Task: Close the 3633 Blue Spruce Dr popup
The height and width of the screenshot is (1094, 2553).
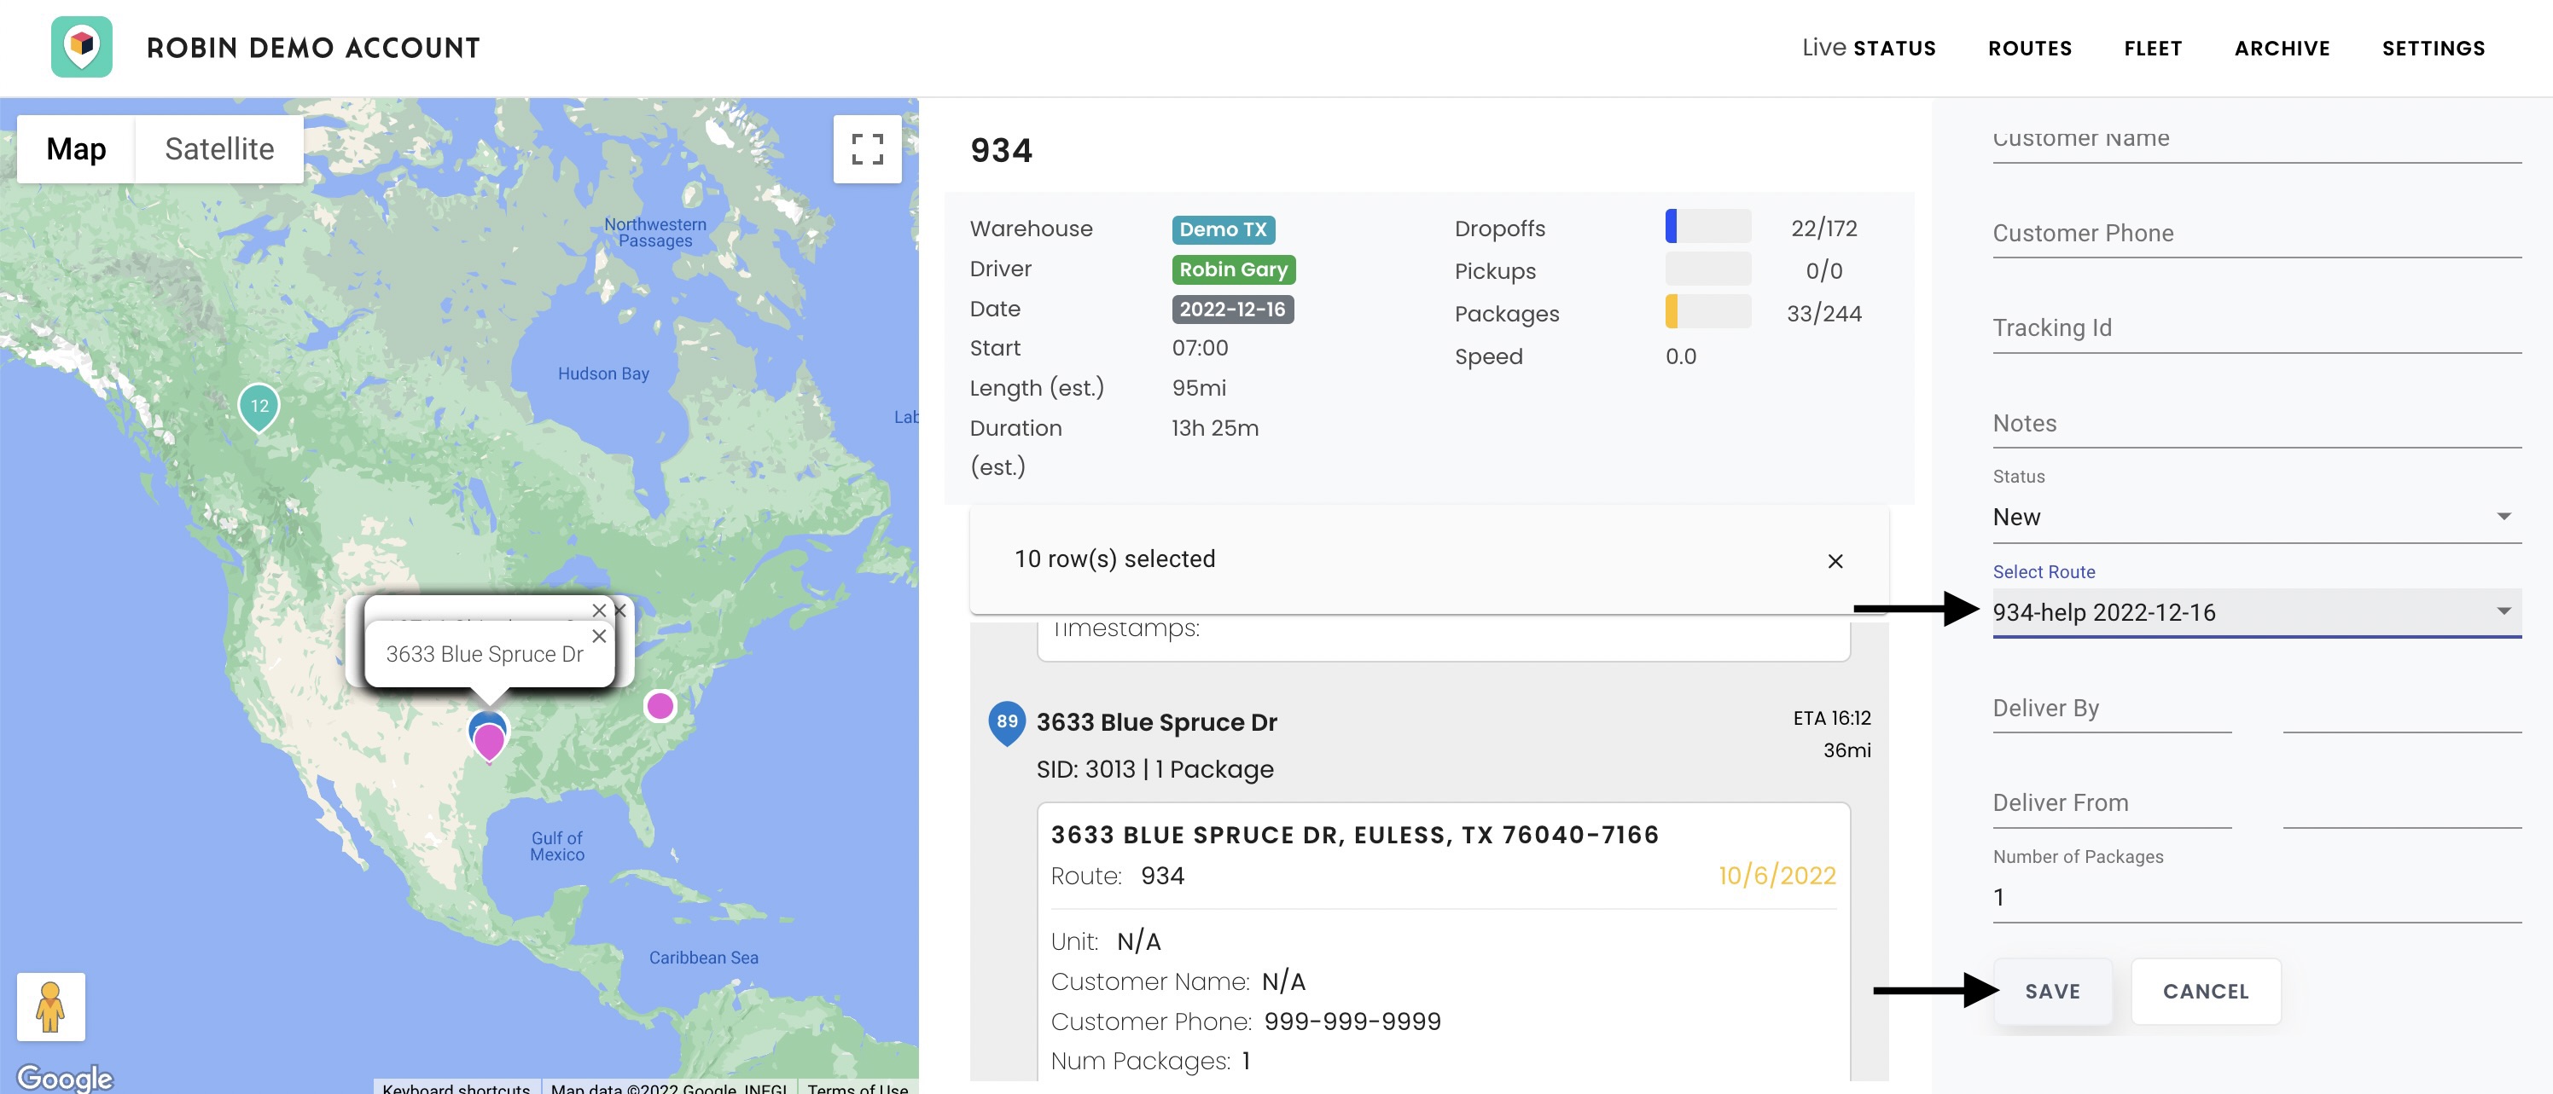Action: tap(599, 637)
